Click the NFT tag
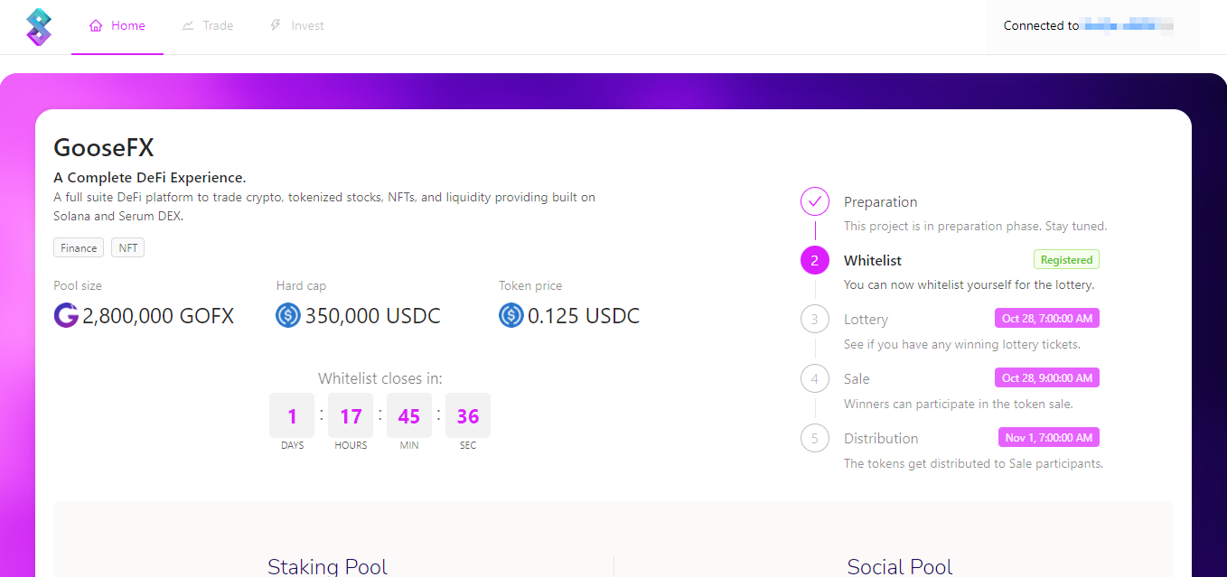Image resolution: width=1227 pixels, height=577 pixels. pyautogui.click(x=128, y=247)
